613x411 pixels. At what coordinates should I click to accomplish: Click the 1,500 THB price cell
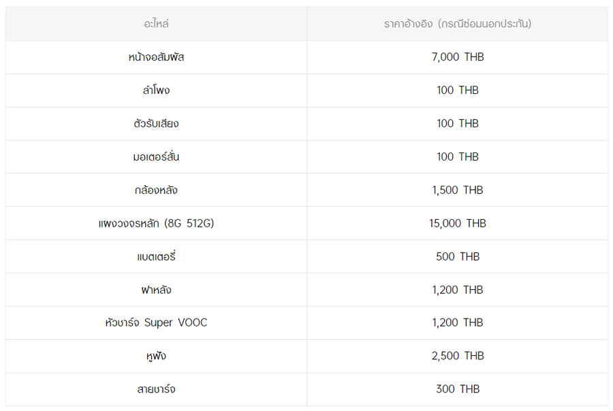click(457, 191)
